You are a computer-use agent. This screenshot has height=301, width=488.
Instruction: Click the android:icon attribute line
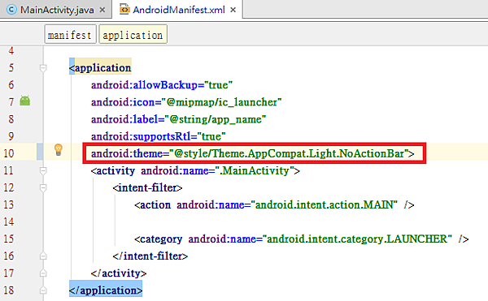pos(186,102)
